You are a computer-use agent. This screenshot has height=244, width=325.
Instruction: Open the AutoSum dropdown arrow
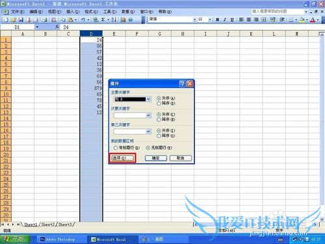coord(108,20)
